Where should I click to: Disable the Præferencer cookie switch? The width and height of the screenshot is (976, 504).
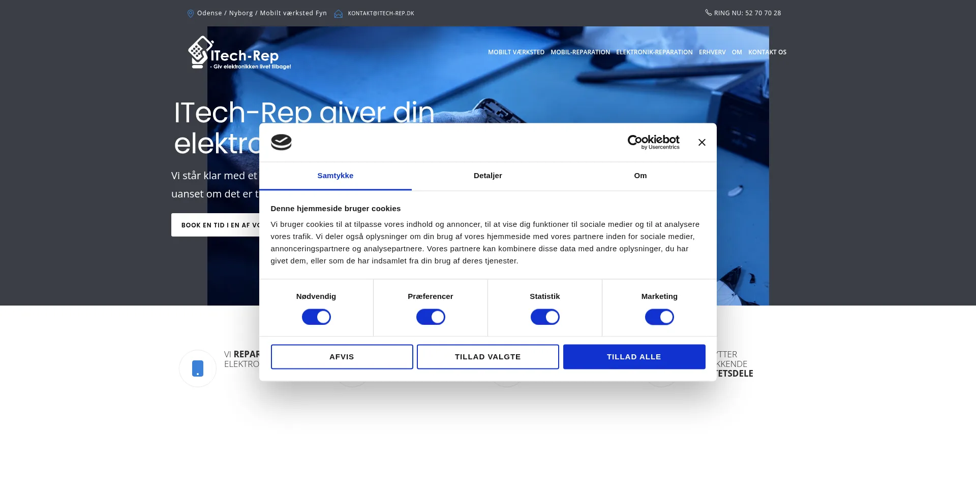click(431, 317)
